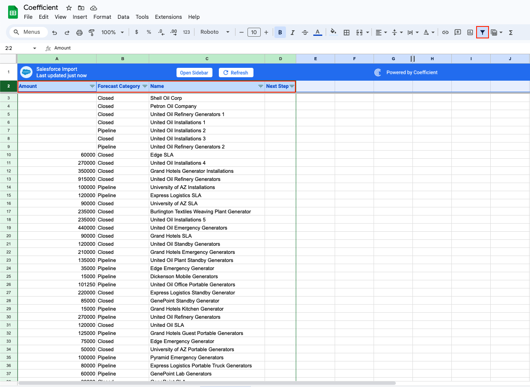Viewport: 530px width, 387px height.
Task: Format as percent
Action: point(149,32)
